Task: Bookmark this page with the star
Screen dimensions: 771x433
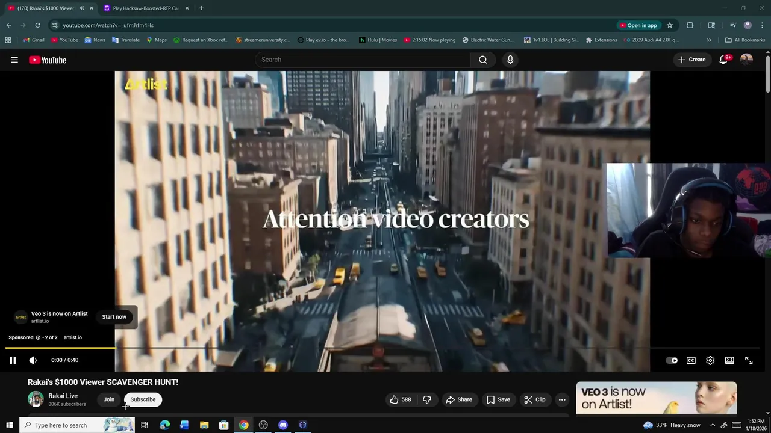Action: pos(670,25)
